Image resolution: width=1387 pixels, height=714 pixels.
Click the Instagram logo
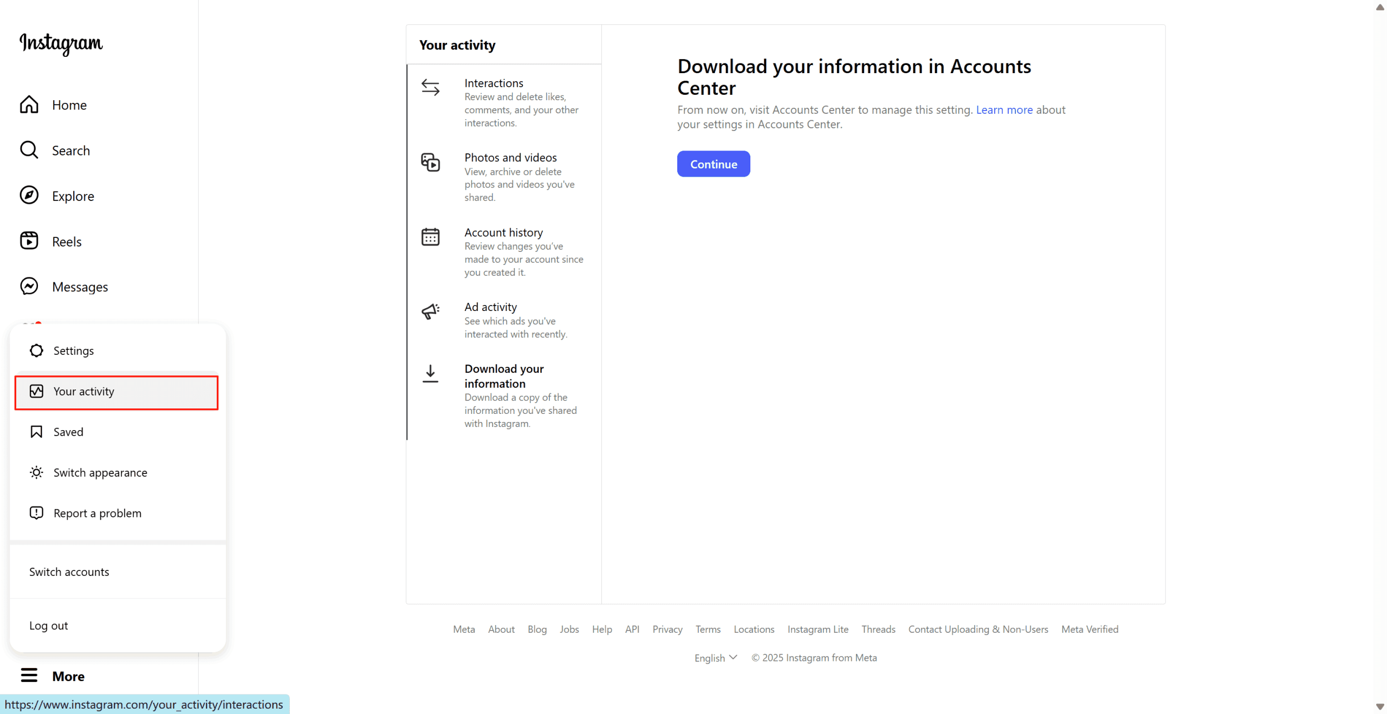tap(61, 44)
